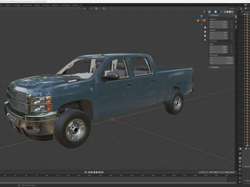Select rendered viewport shading
This screenshot has width=250, height=187.
click(x=233, y=12)
